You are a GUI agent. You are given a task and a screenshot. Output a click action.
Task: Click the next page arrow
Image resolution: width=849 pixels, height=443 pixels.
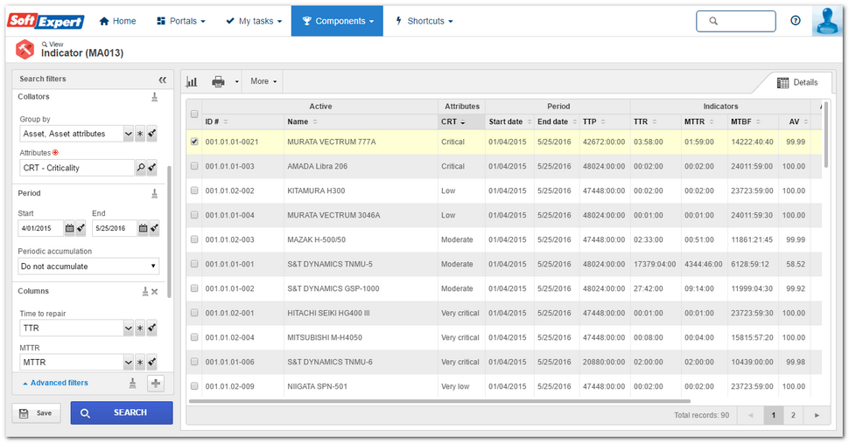tap(817, 415)
